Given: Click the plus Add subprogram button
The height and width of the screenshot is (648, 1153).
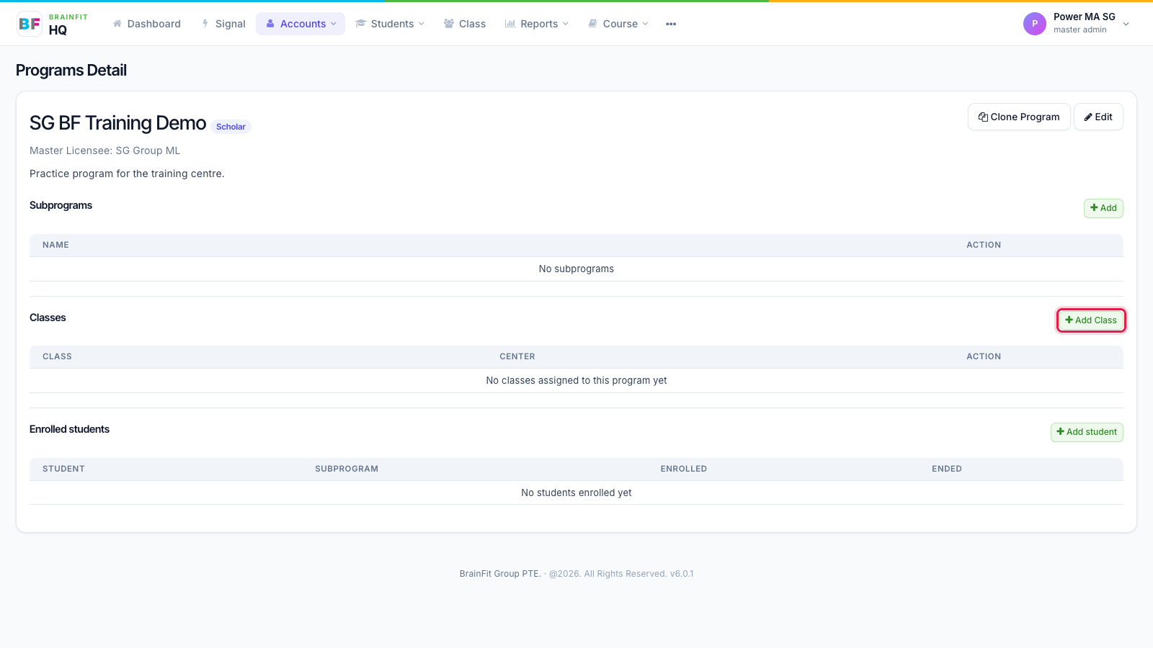Looking at the screenshot, I should (x=1103, y=208).
